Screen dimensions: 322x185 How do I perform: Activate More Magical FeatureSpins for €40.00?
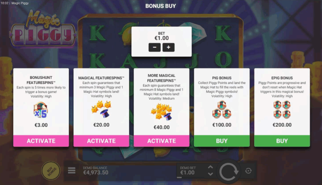(161, 141)
